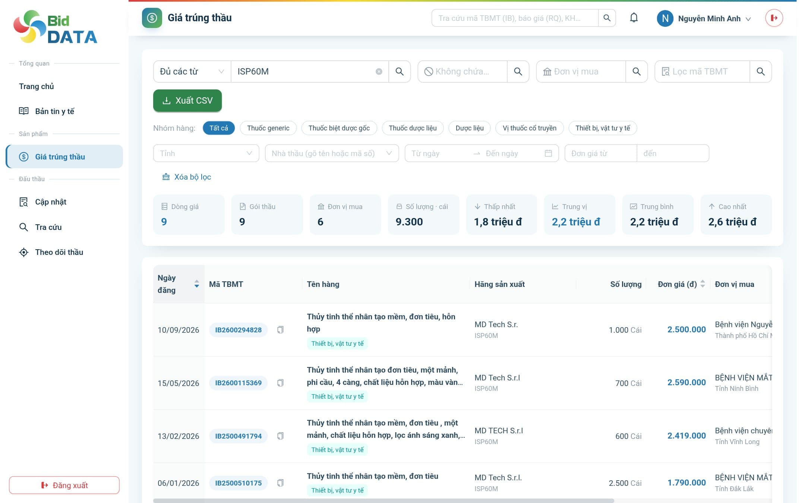Image resolution: width=805 pixels, height=503 pixels.
Task: Click the red logout icon in header
Action: tap(774, 18)
